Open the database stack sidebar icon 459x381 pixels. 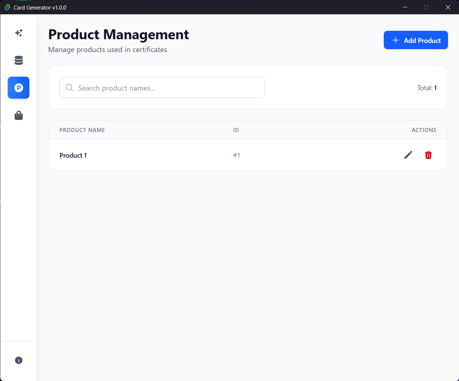[x=19, y=60]
